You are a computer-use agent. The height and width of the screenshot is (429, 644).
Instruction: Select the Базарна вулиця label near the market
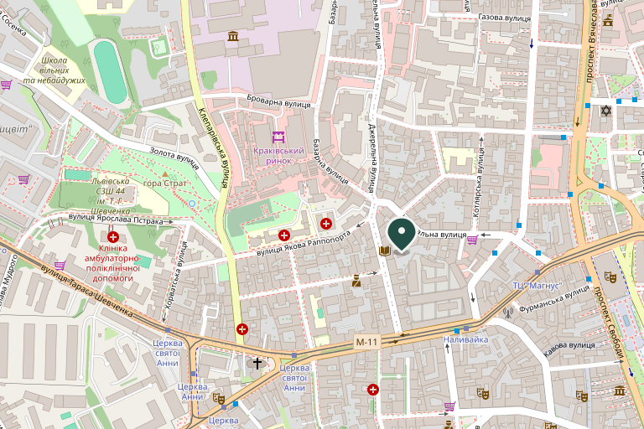pyautogui.click(x=330, y=162)
